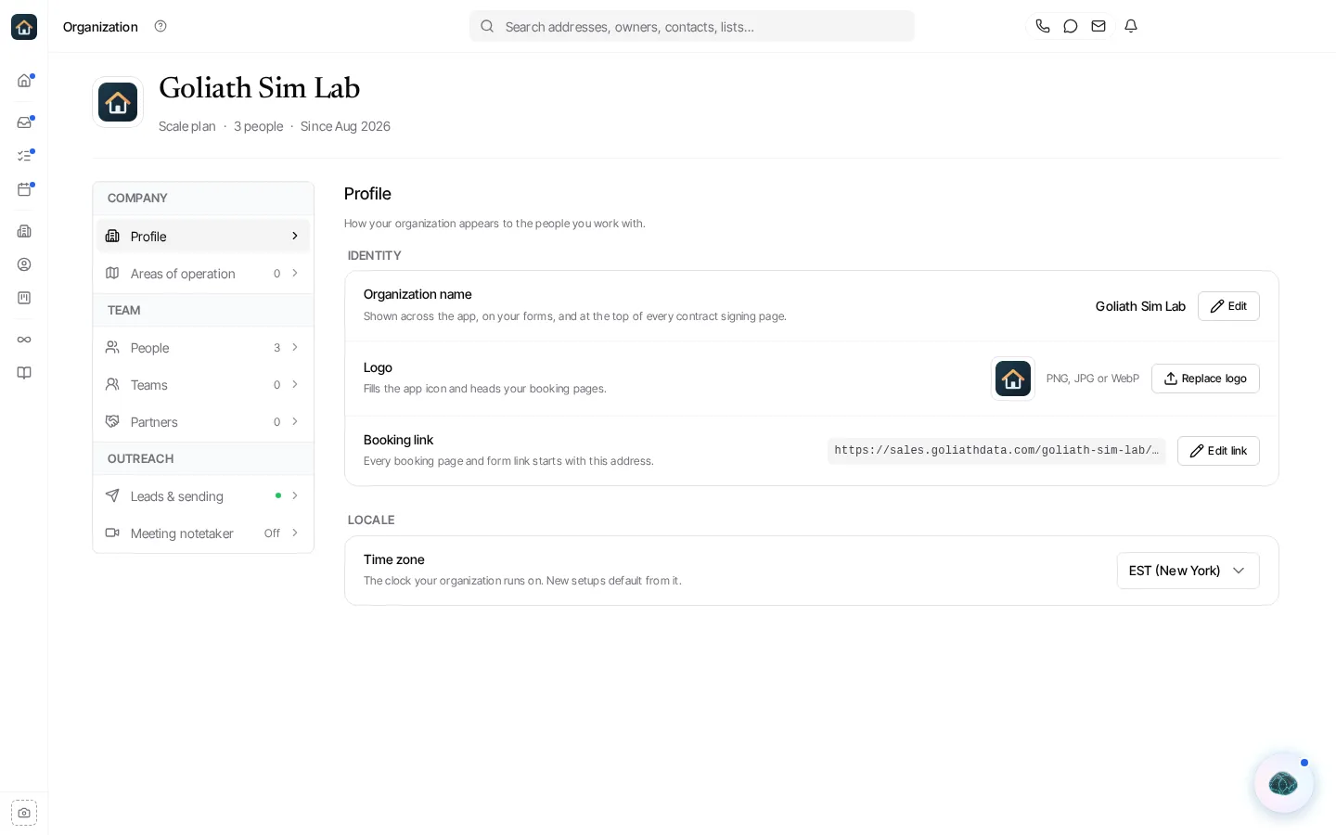
Task: Open the mail envelope icon in top bar
Action: click(x=1098, y=26)
